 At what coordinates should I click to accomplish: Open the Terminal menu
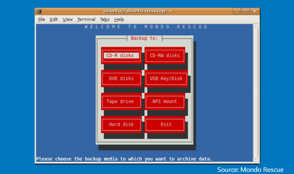pos(86,19)
